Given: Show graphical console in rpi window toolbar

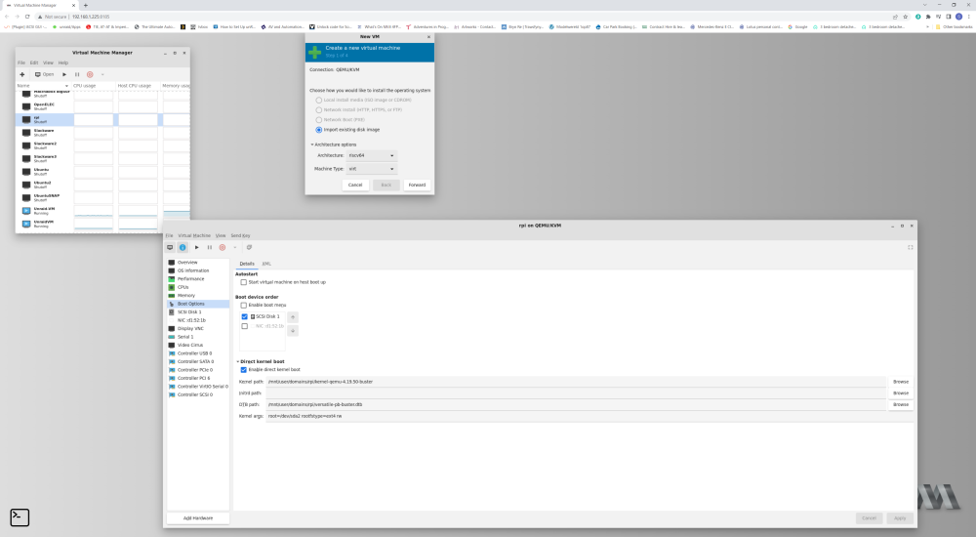Looking at the screenshot, I should click(170, 247).
